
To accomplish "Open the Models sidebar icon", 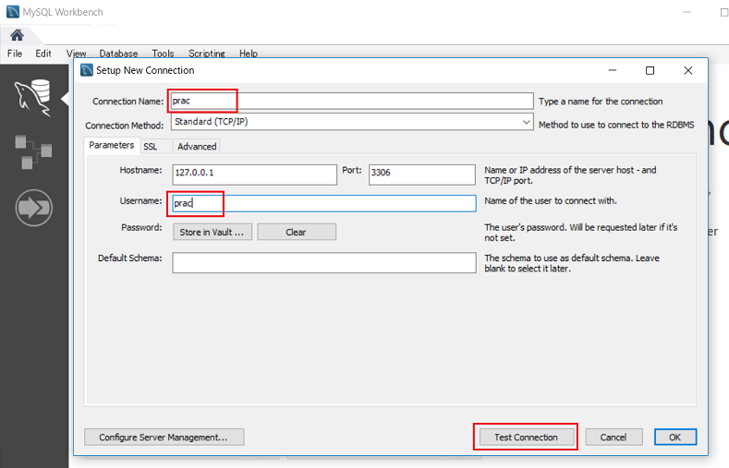I will (33, 151).
